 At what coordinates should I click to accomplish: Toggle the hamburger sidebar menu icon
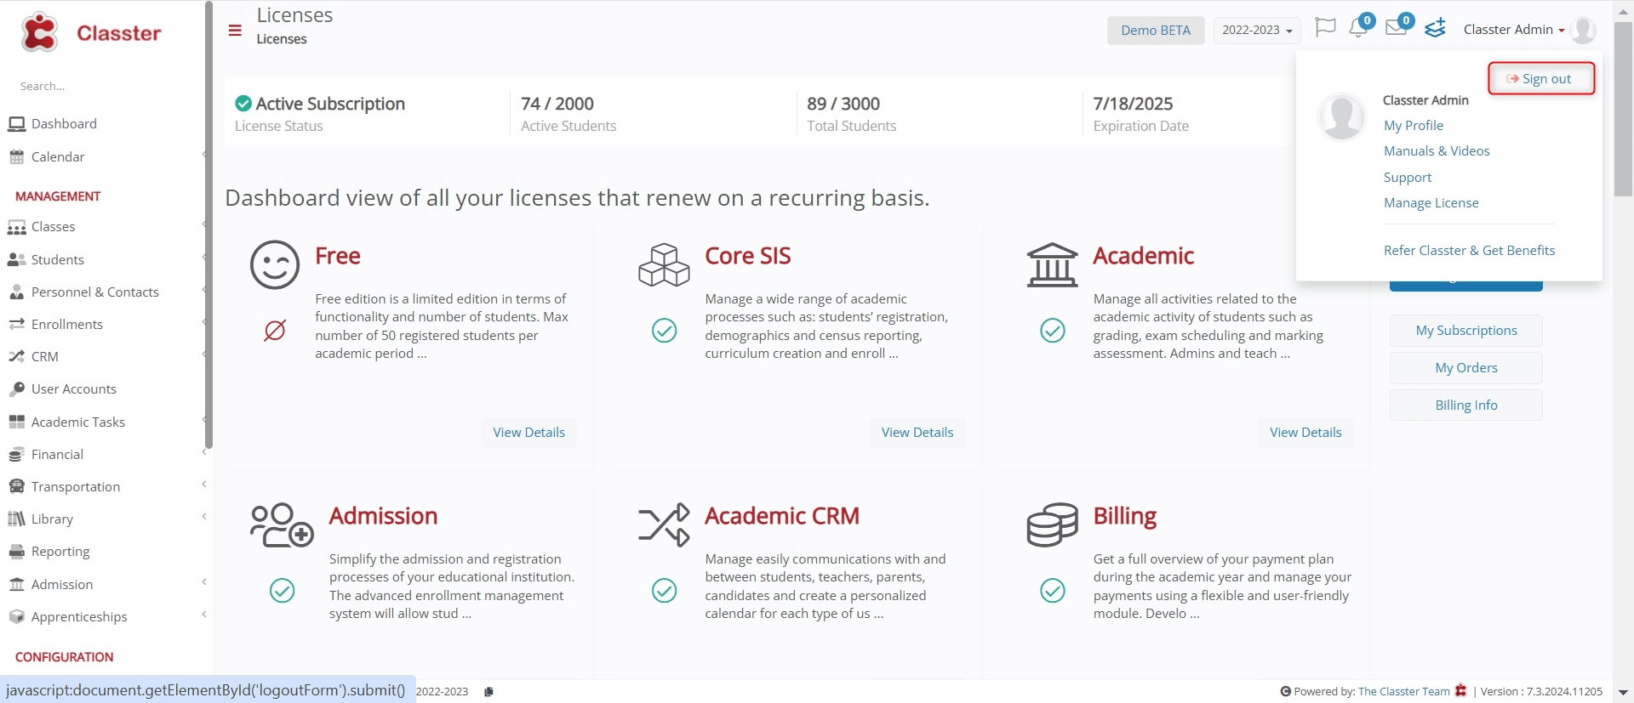click(235, 31)
